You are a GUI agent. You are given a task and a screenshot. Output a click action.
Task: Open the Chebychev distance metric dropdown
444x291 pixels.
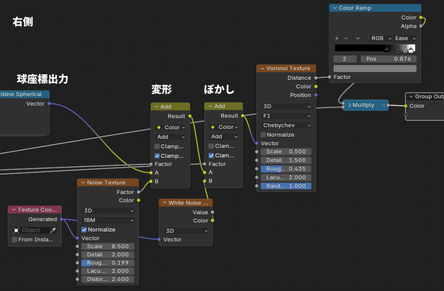pyautogui.click(x=286, y=125)
